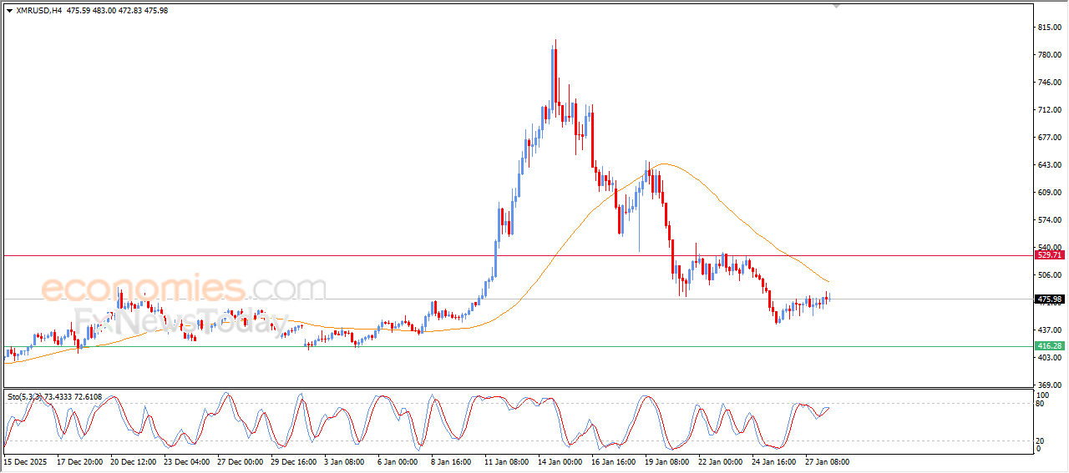The height and width of the screenshot is (473, 1069).
Task: Click the 15 Dec 2025 date label
Action: [x=27, y=461]
